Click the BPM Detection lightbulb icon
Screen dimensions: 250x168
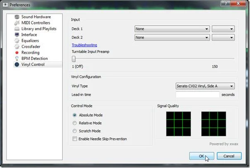pyautogui.click(x=17, y=59)
